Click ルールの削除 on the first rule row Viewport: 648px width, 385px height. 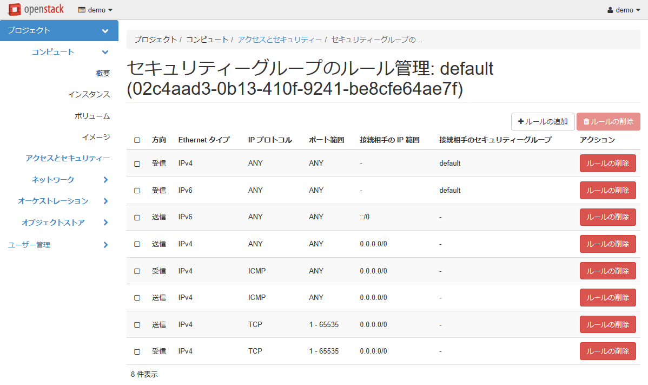[607, 163]
